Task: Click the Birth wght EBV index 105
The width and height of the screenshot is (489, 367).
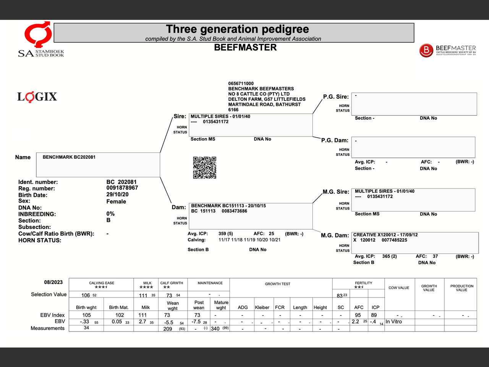Action: [x=87, y=315]
